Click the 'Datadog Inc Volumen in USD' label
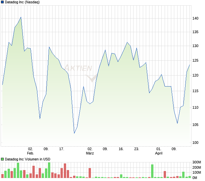 tap(27, 159)
